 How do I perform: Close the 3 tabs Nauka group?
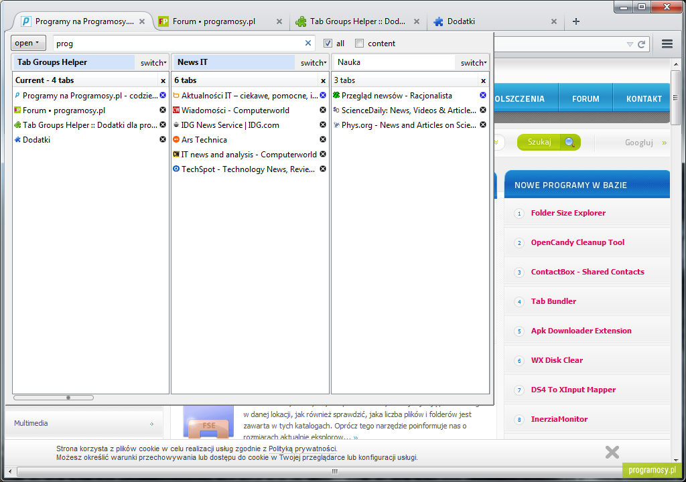484,80
